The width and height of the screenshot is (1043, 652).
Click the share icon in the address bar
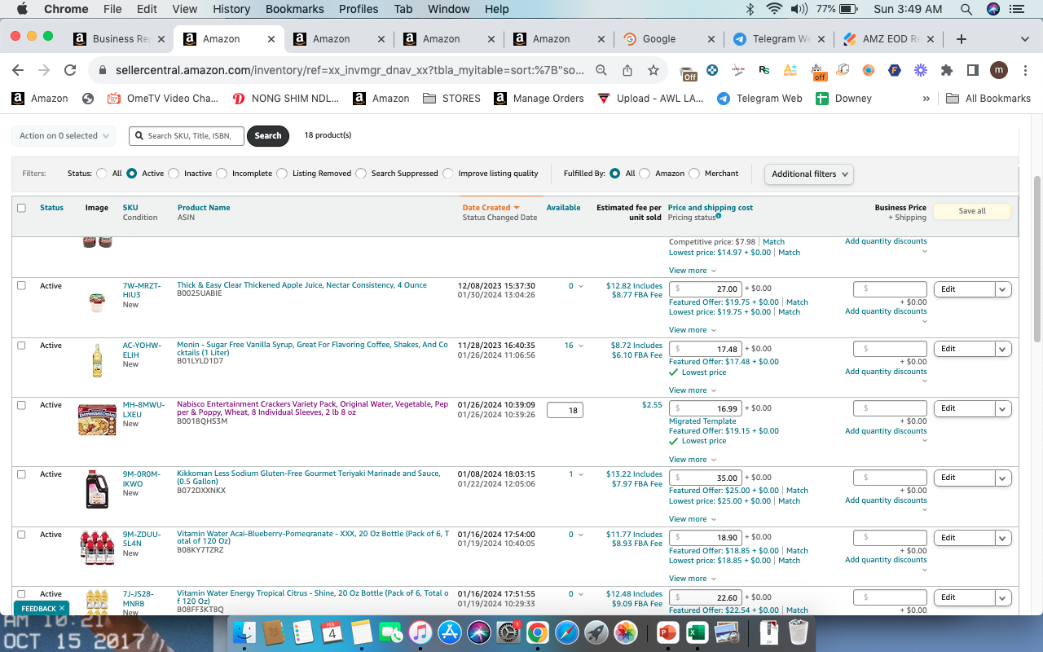point(627,70)
